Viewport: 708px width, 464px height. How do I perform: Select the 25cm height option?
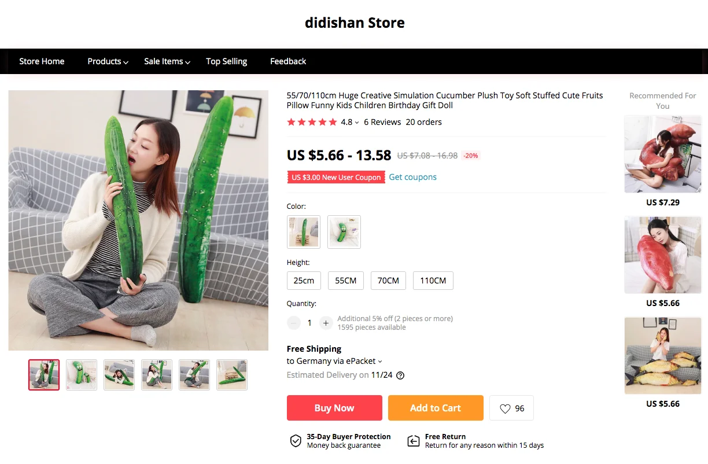click(304, 281)
